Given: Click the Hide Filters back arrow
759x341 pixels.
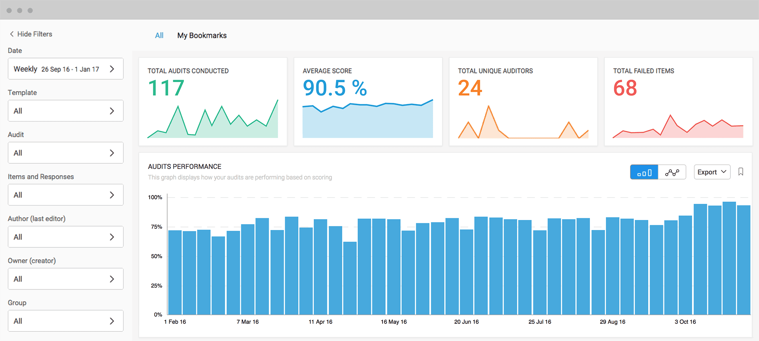Looking at the screenshot, I should point(12,34).
